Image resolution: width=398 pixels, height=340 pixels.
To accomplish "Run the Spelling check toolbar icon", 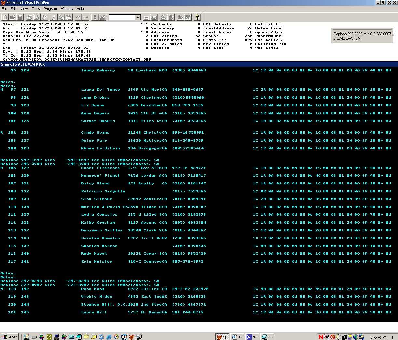I will coord(44,17).
